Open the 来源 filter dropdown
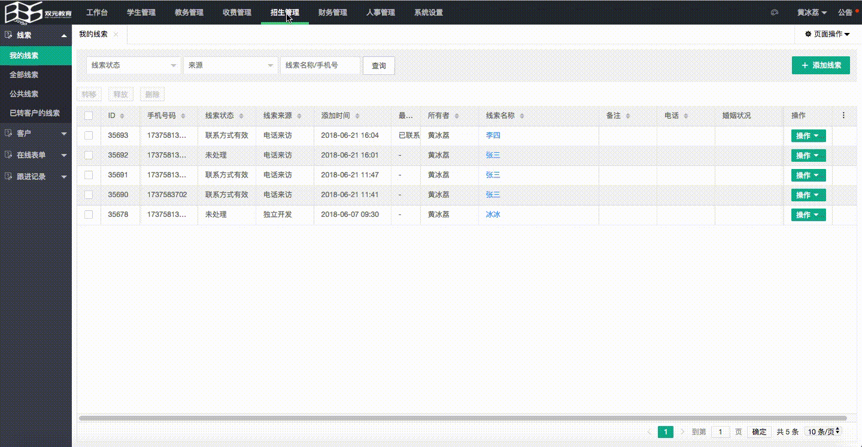This screenshot has height=447, width=862. pos(230,65)
